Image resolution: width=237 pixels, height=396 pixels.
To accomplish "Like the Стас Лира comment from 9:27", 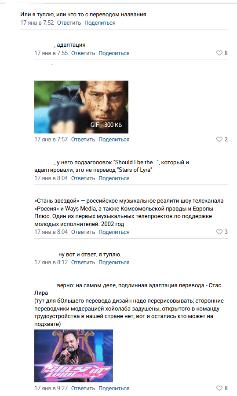I will pyautogui.click(x=222, y=388).
